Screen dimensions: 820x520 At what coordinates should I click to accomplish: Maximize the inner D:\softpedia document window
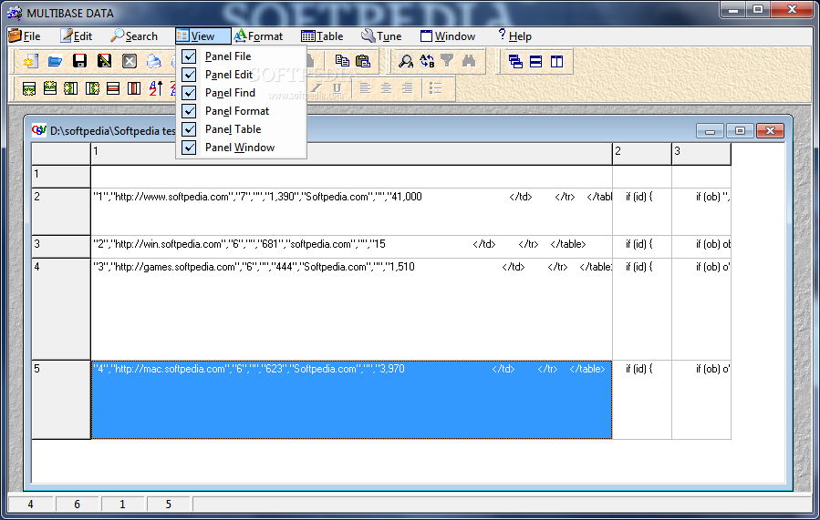(740, 130)
